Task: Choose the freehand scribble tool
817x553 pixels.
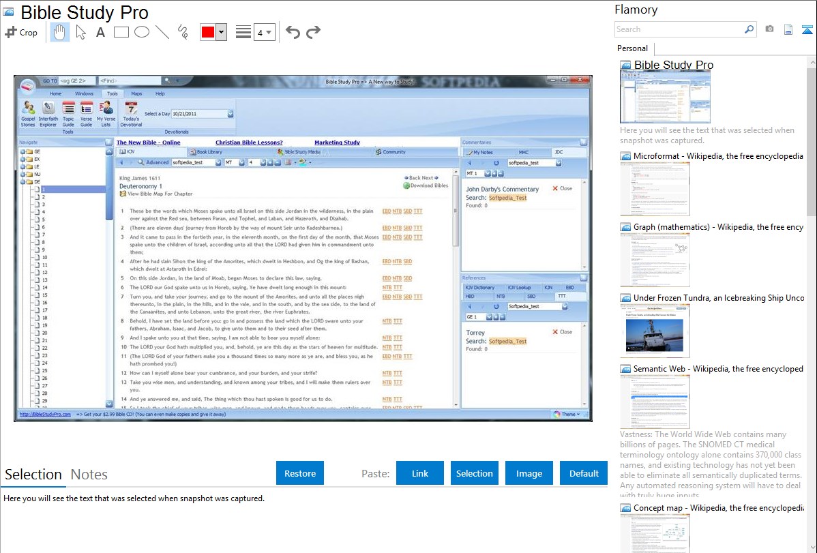Action: click(183, 32)
